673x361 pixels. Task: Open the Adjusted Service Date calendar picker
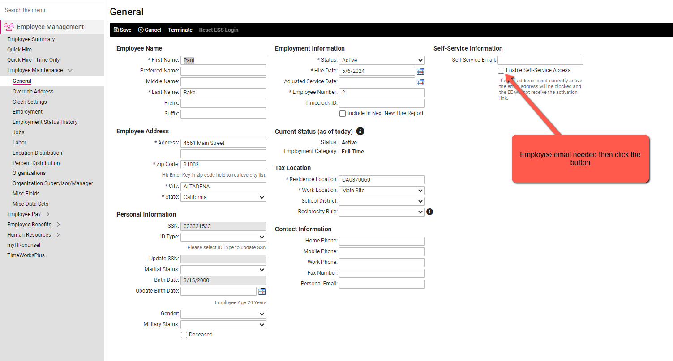pos(420,81)
